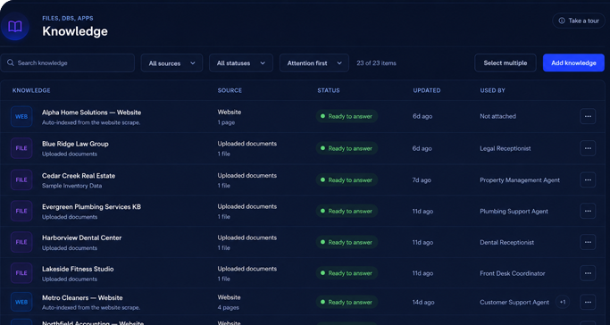This screenshot has width=610, height=325.
Task: Click the UPDATED column header
Action: pyautogui.click(x=427, y=90)
